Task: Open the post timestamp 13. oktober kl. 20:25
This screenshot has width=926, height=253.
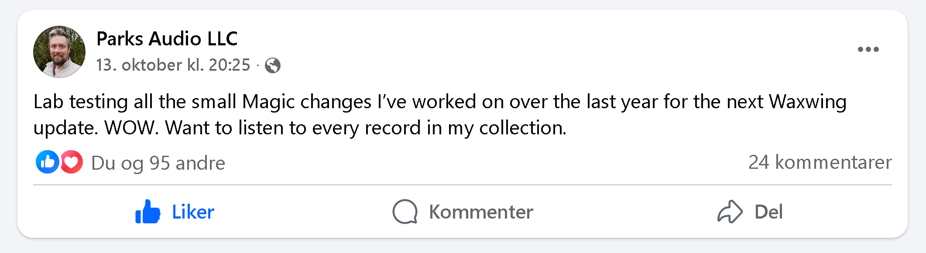Action: click(173, 65)
